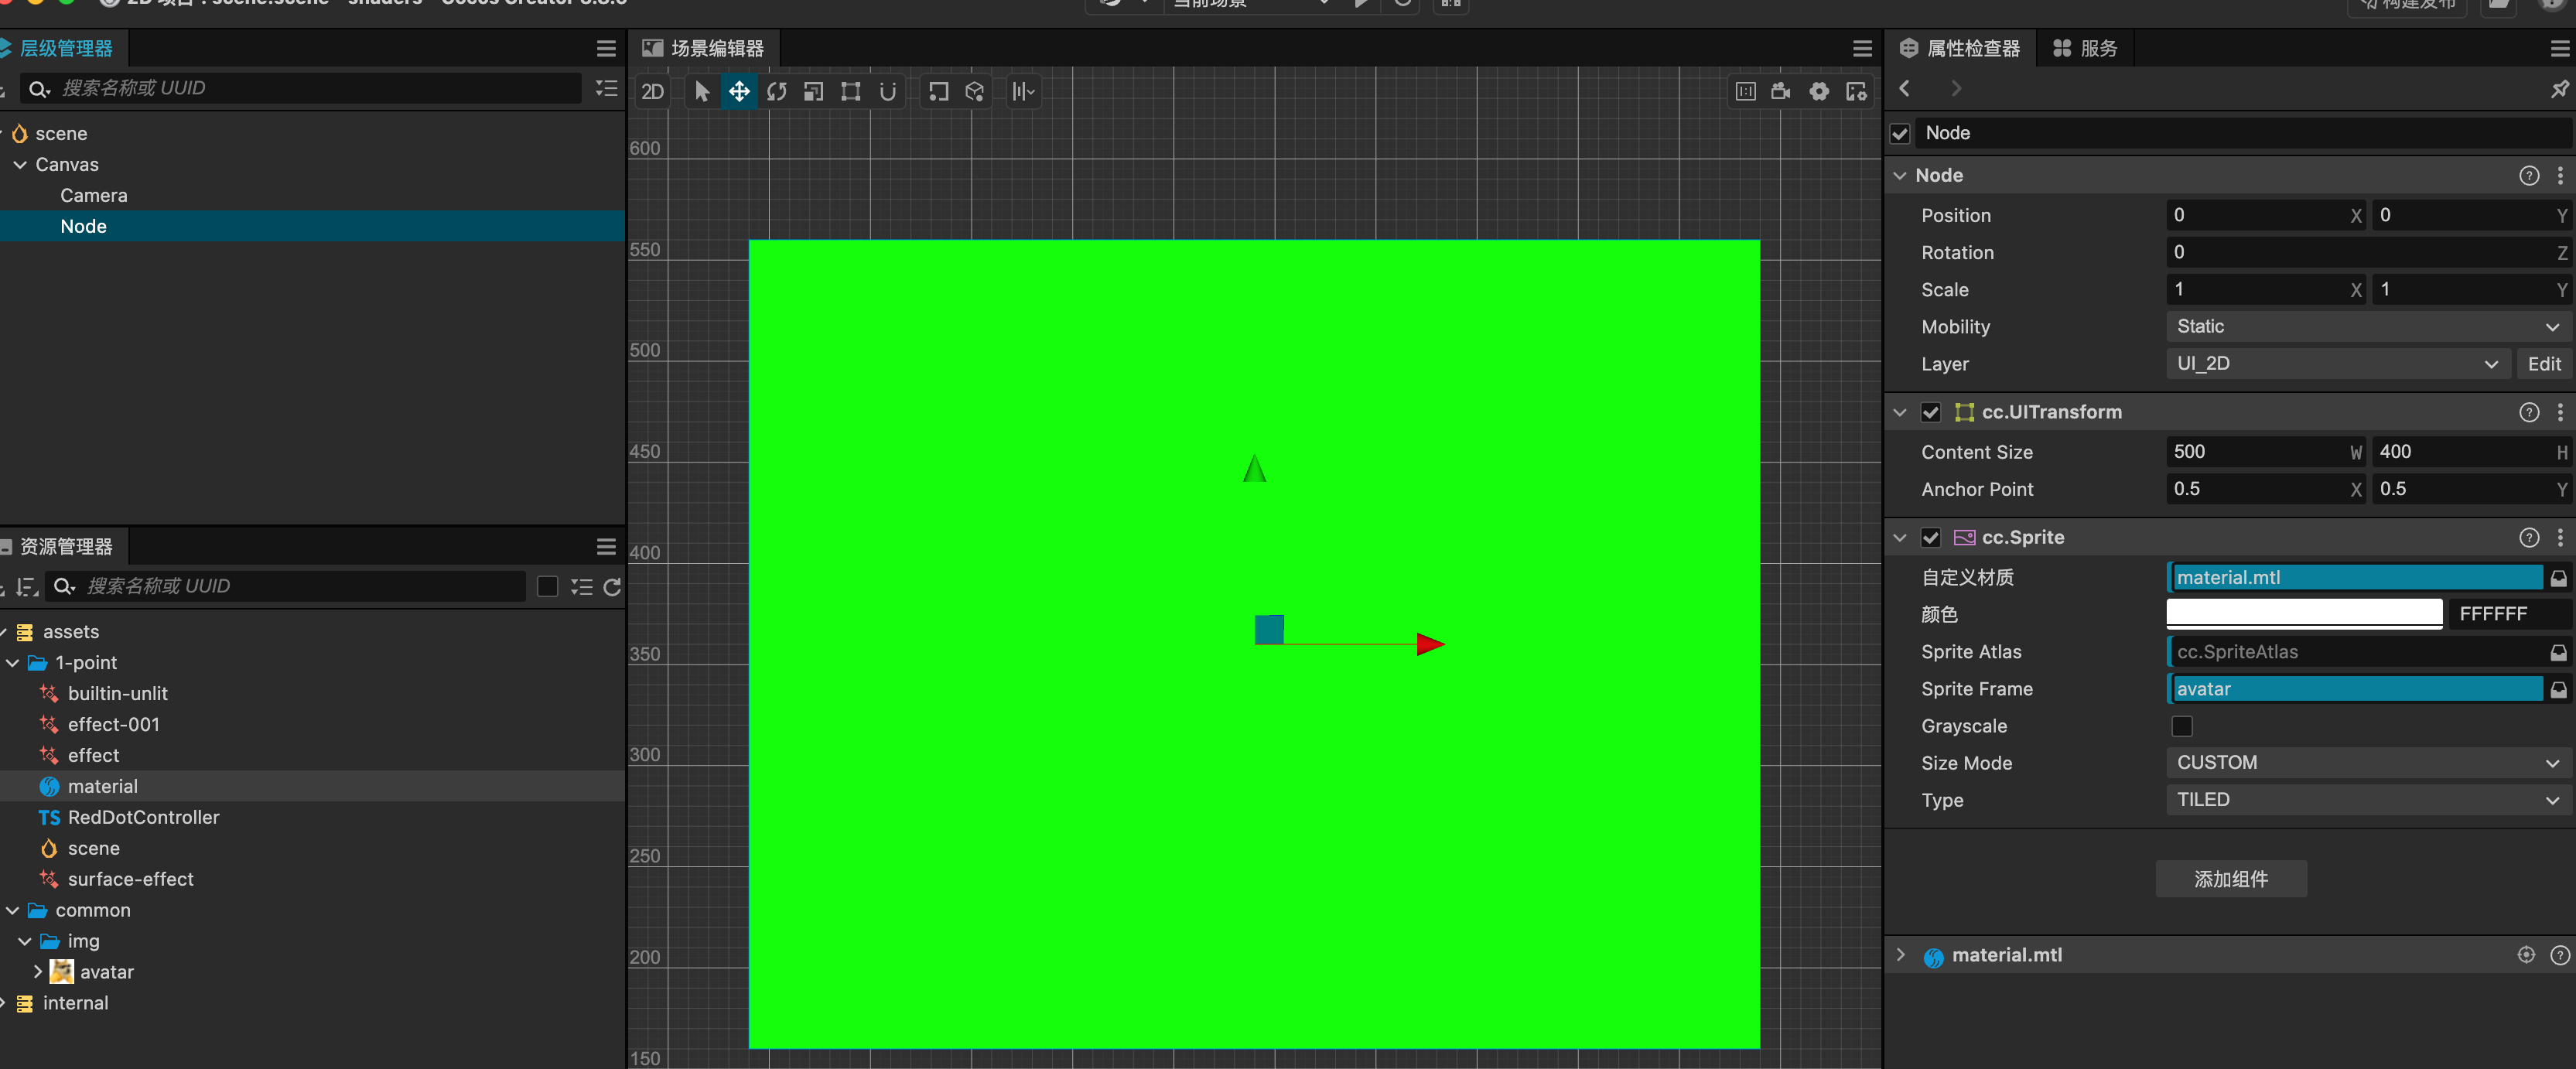Activate the Move tool
This screenshot has height=1069, width=2576.
[x=739, y=92]
